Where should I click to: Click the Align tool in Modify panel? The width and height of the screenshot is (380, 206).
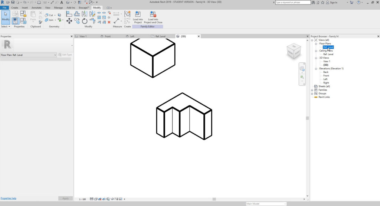[69, 14]
